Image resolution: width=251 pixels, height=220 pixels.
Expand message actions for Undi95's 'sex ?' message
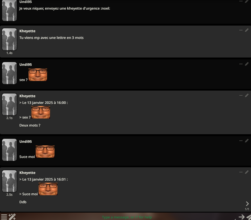pyautogui.click(x=241, y=64)
